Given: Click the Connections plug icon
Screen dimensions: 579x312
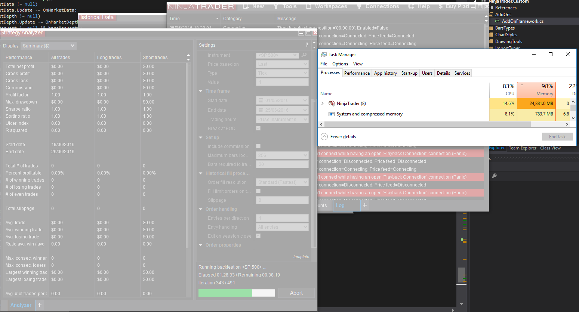Looking at the screenshot, I should [359, 6].
